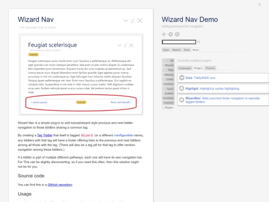The image size is (269, 202).
Task: Open the Types vertical tab
Action: click(x=168, y=89)
